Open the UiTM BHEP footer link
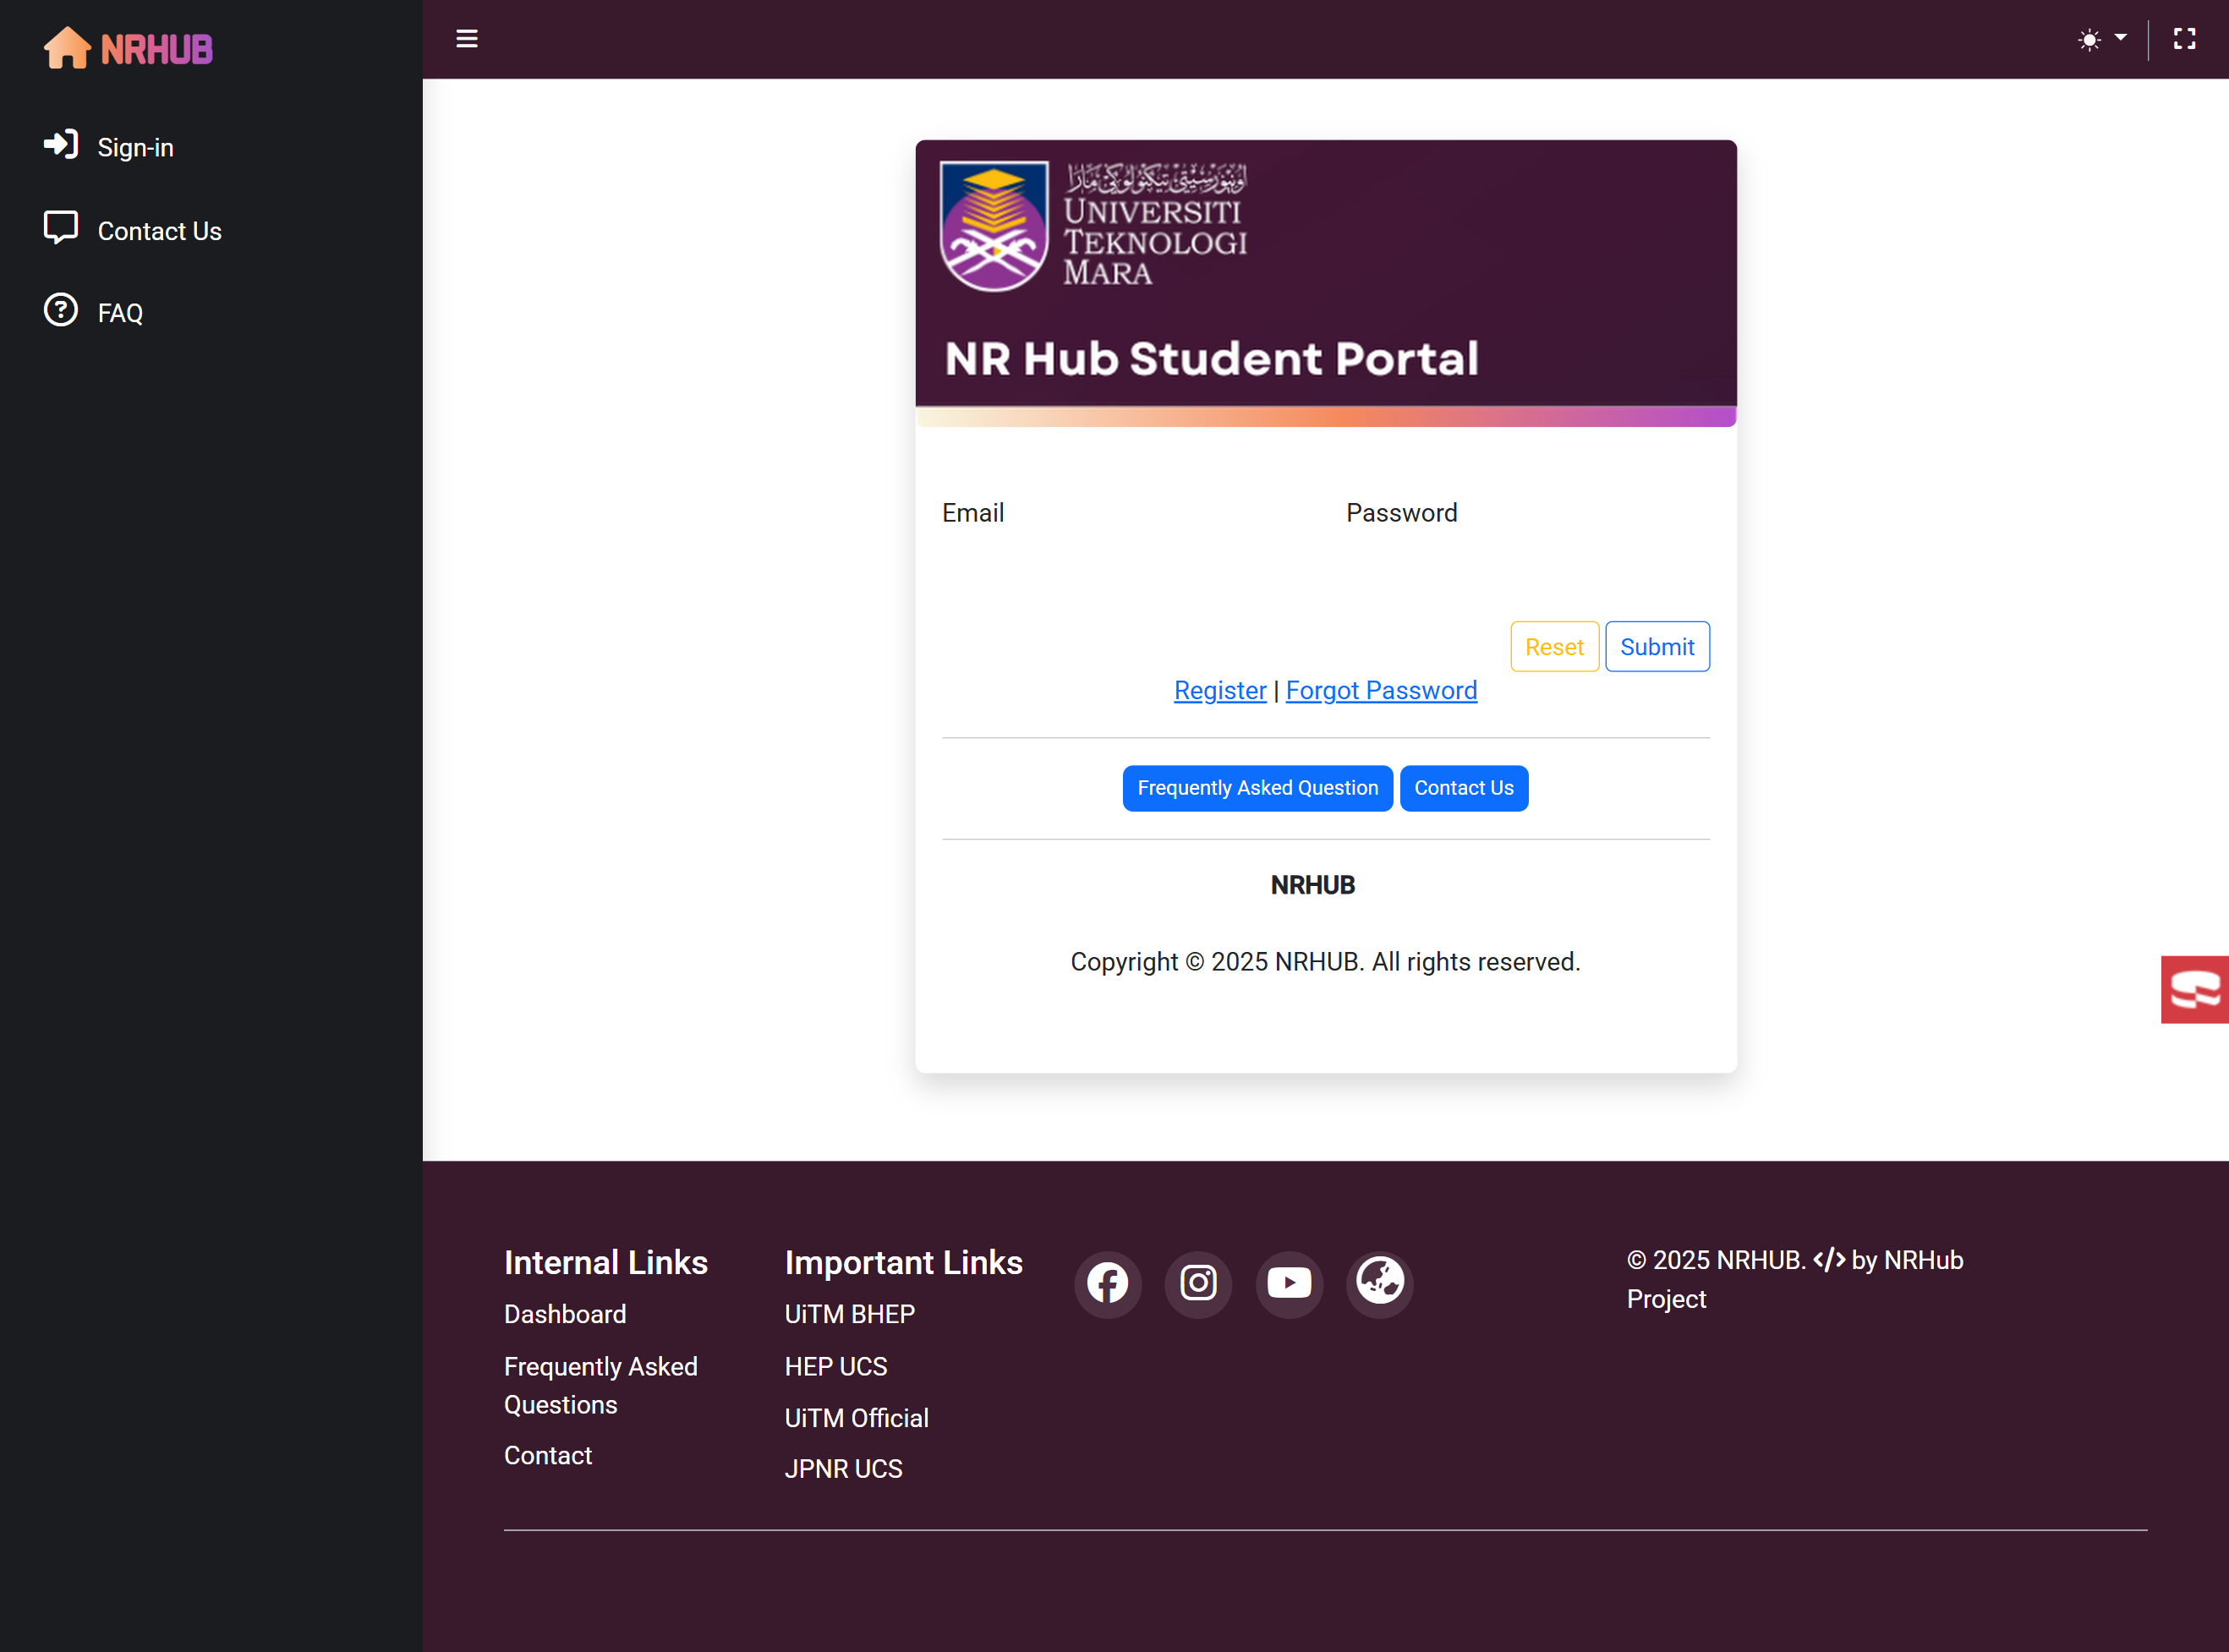 [849, 1314]
